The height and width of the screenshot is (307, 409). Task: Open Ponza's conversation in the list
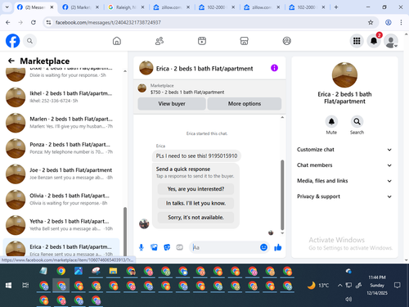click(61, 148)
